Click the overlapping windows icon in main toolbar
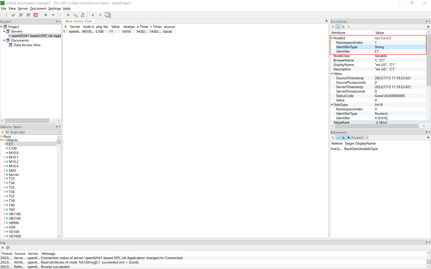The width and height of the screenshot is (431, 269). pyautogui.click(x=108, y=15)
